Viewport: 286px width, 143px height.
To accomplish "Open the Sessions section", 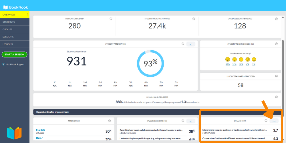I will (x=15, y=37).
